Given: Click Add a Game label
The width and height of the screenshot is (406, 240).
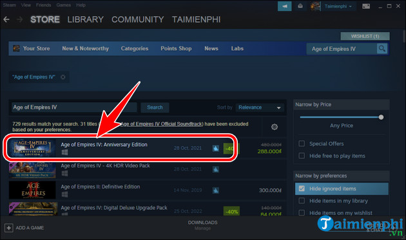Looking at the screenshot, I should [x=30, y=228].
